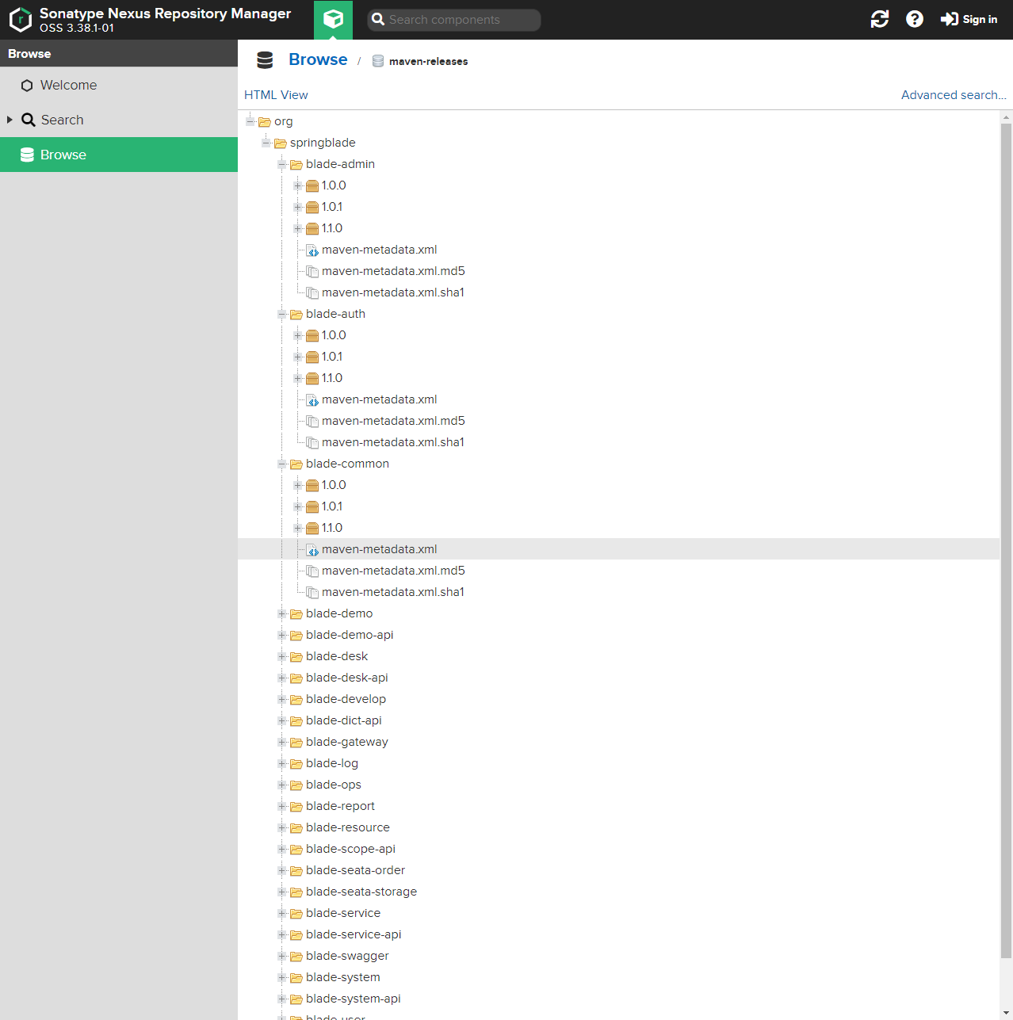The image size is (1013, 1020).
Task: Select the blade-seata-order tree item
Action: pyautogui.click(x=356, y=870)
